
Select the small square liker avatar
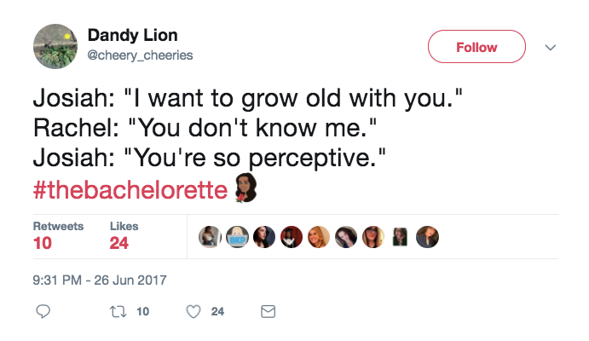(401, 236)
